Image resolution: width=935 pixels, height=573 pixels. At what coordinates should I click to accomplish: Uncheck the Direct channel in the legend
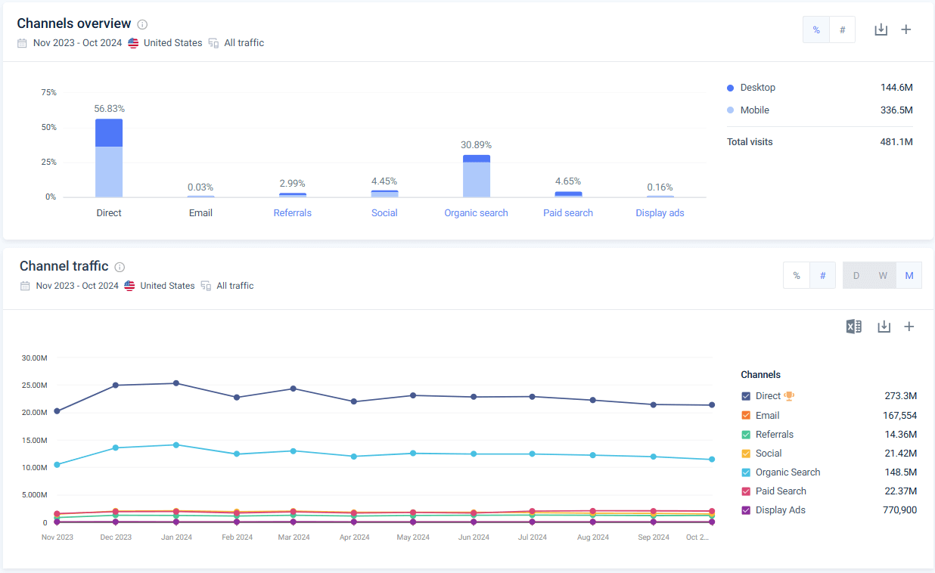click(x=744, y=395)
